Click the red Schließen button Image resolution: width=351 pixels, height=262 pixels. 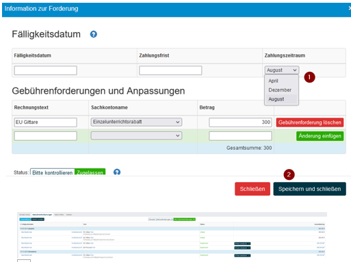(252, 189)
